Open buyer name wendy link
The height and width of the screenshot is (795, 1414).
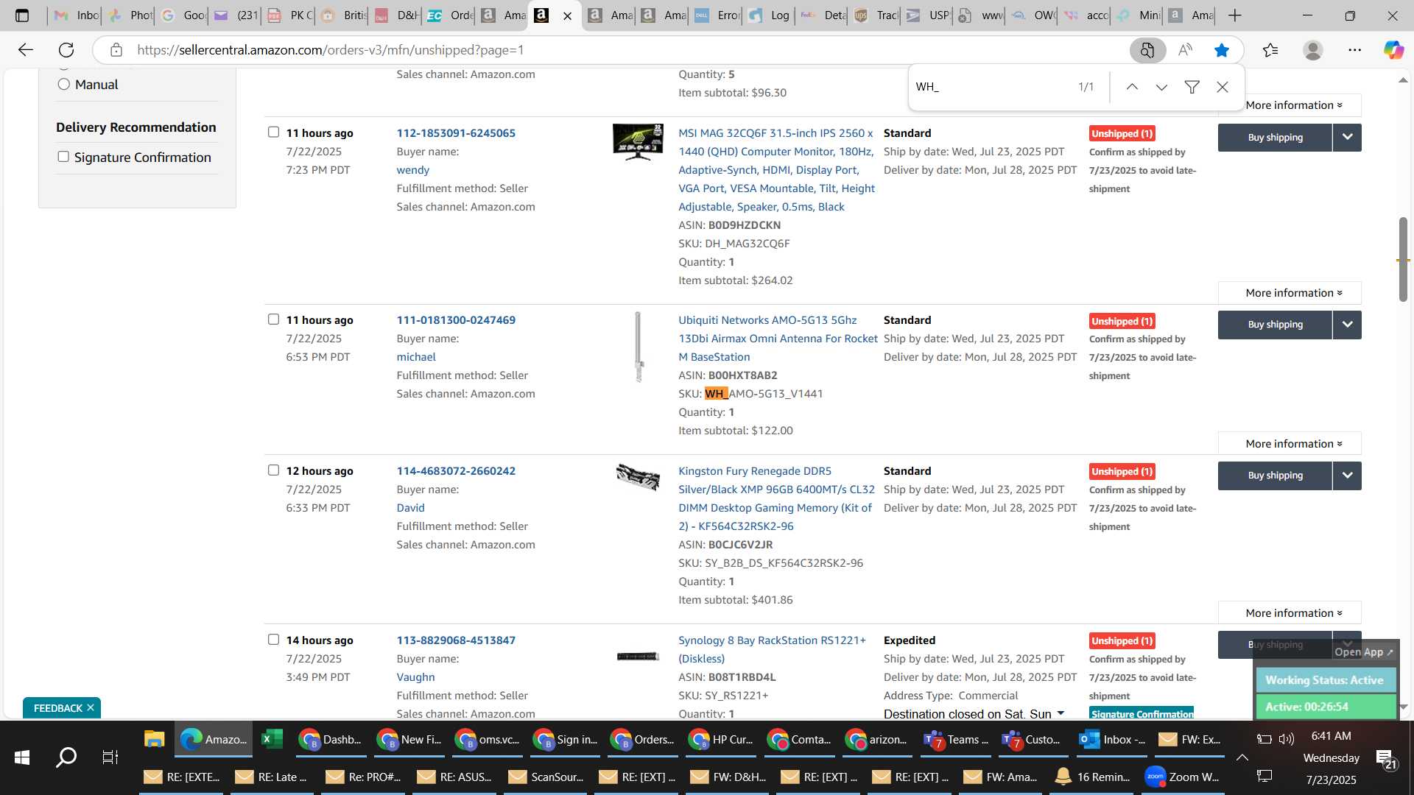(412, 170)
